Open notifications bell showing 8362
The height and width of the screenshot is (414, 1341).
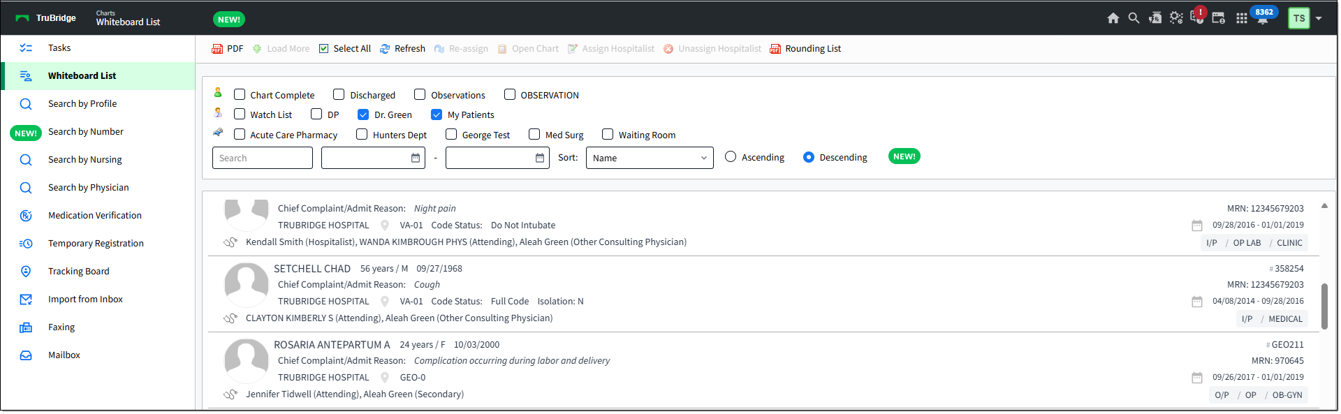(1263, 16)
